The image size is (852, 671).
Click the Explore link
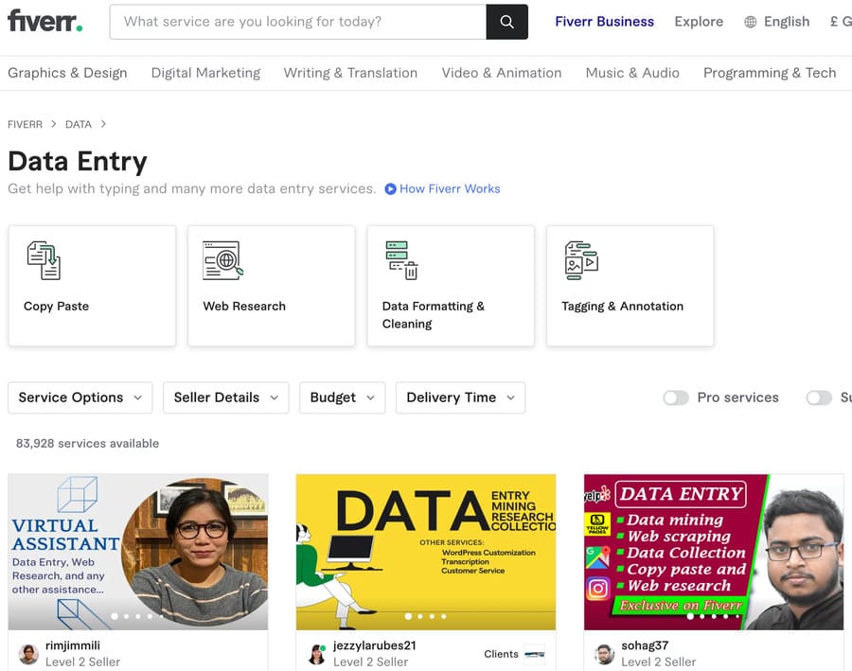pos(699,22)
